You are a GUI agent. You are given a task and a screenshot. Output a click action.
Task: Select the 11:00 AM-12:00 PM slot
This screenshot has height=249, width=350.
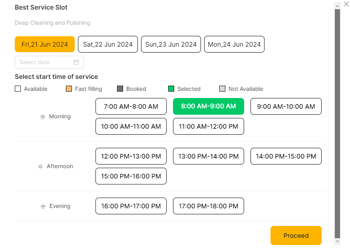click(209, 126)
